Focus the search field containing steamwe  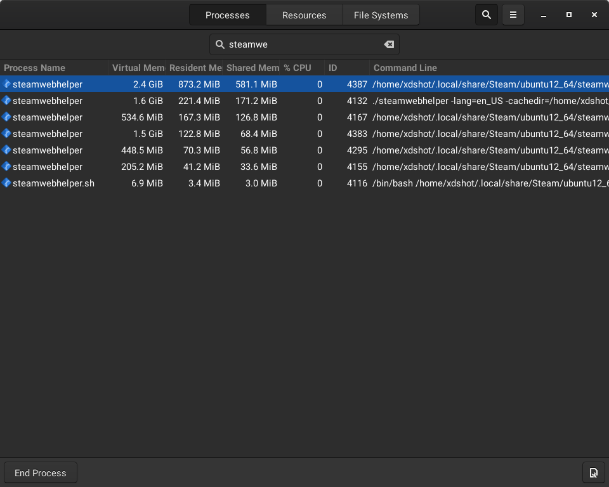tap(304, 44)
